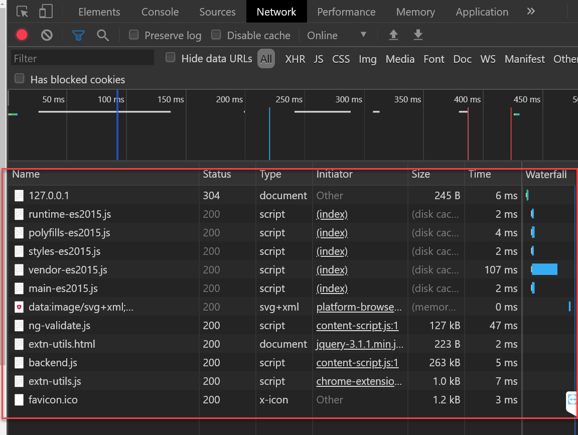Open (index) initiator of vendor-es2015.js
Screen dimensions: 578x435
(x=332, y=270)
